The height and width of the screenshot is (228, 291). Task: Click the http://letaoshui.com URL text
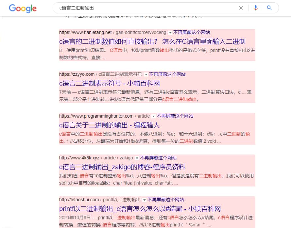(x=79, y=200)
